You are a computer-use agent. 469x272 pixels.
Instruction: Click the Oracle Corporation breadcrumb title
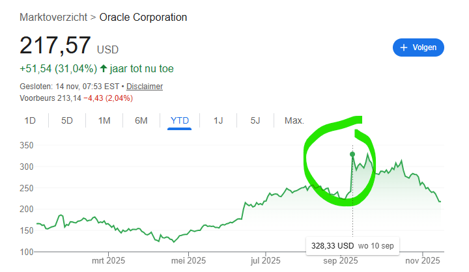143,17
